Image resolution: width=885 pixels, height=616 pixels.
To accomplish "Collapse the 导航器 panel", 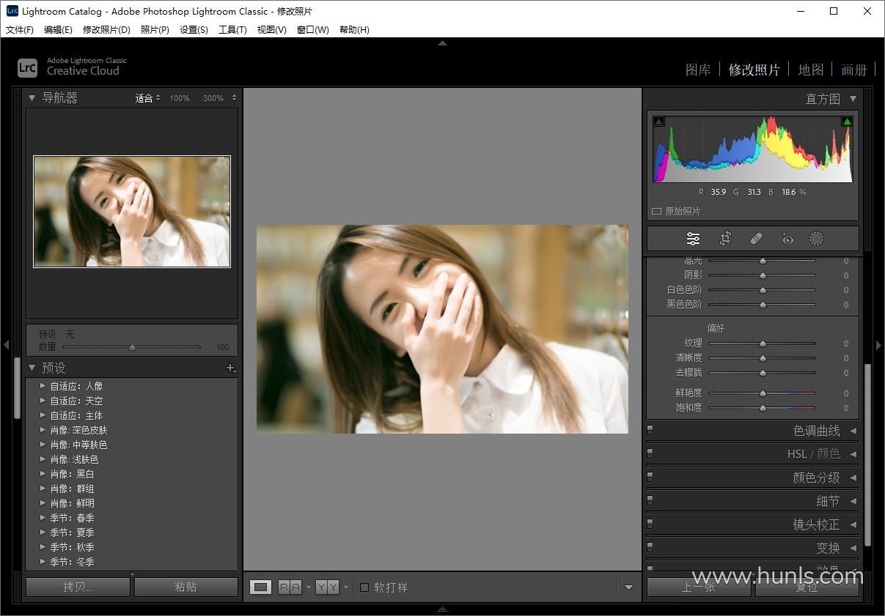I will [x=32, y=97].
